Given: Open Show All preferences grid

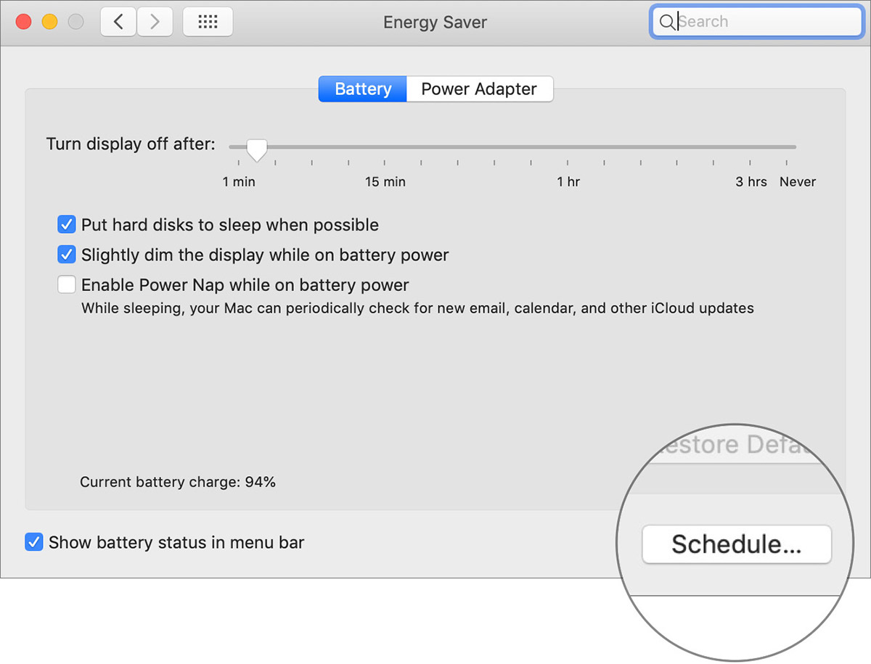Looking at the screenshot, I should coord(208,22).
